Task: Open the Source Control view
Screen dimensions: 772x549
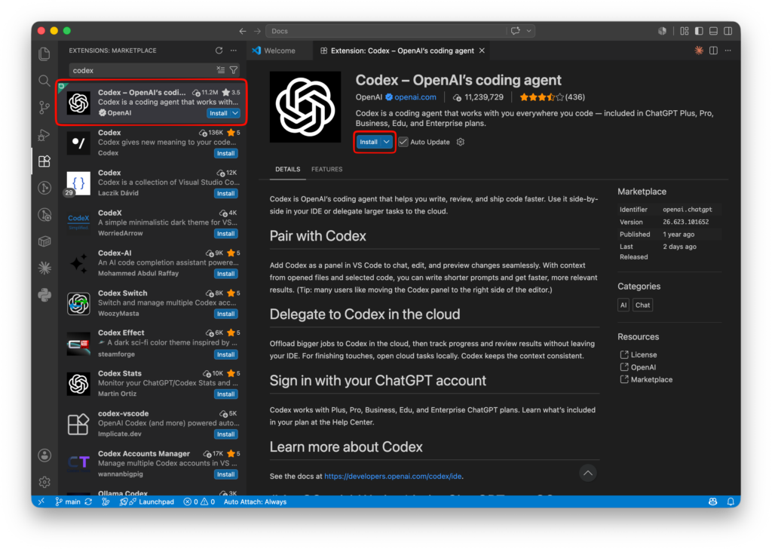Action: (x=44, y=107)
